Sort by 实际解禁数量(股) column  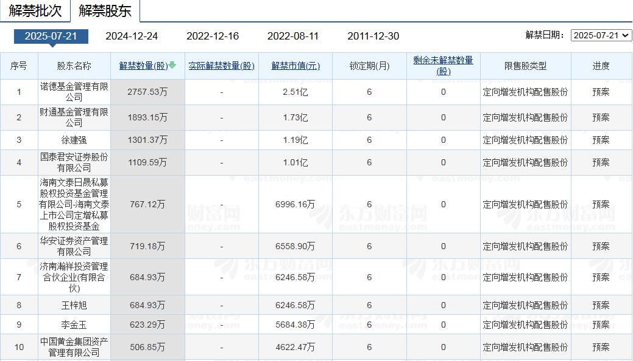point(222,66)
